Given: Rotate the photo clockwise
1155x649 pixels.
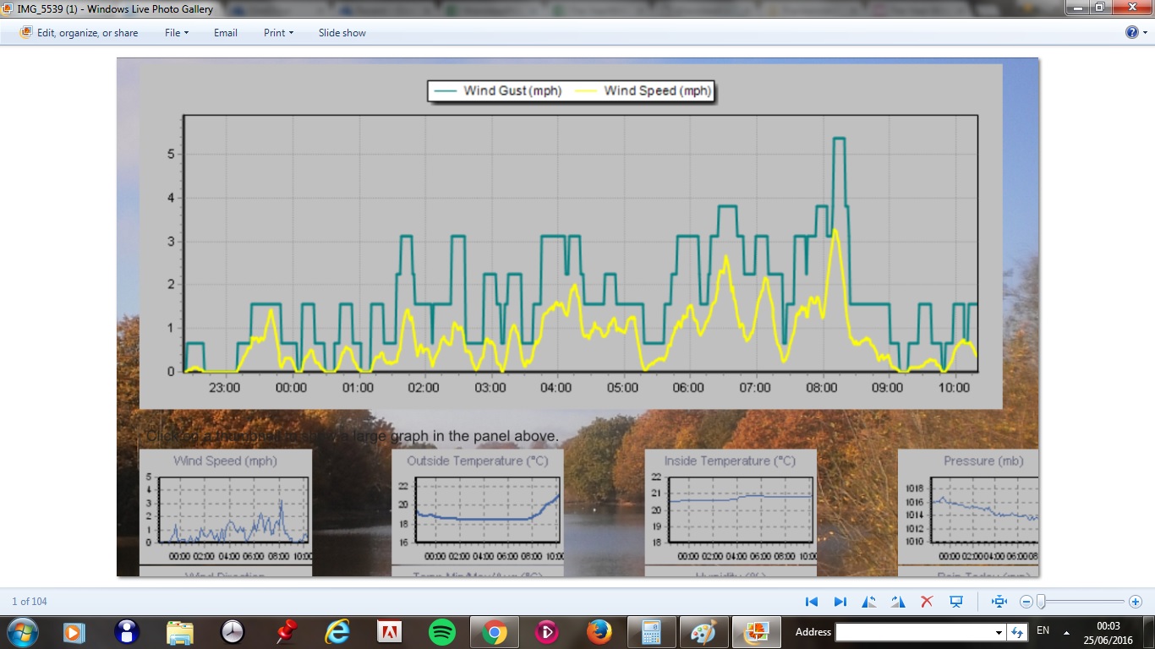Looking at the screenshot, I should click(898, 602).
